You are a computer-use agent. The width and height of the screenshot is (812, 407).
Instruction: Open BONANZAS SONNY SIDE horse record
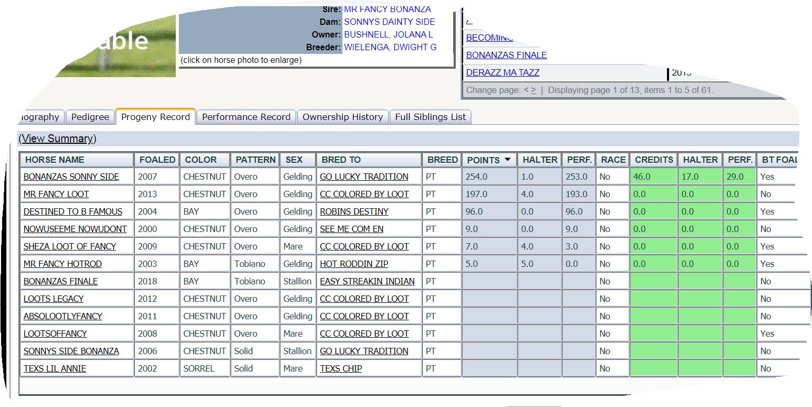(71, 177)
